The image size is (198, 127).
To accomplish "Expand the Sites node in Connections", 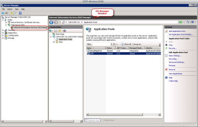I will coord(54,42).
